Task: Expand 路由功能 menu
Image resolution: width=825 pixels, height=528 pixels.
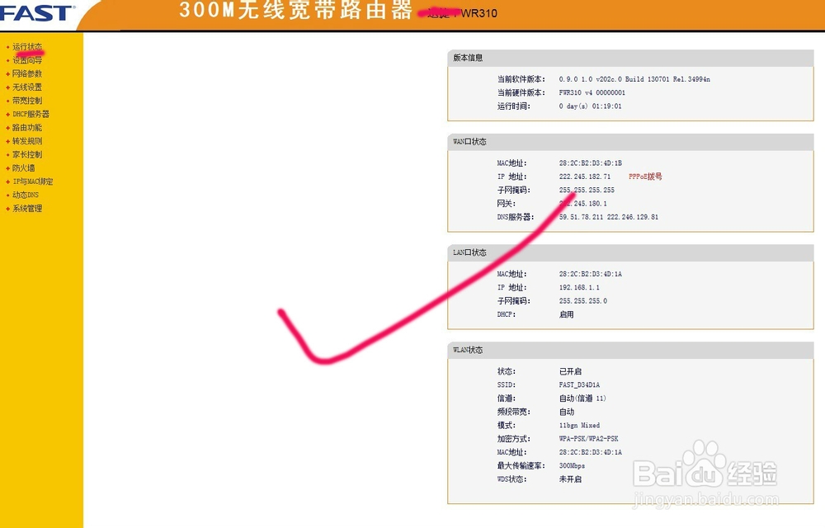Action: tap(27, 128)
